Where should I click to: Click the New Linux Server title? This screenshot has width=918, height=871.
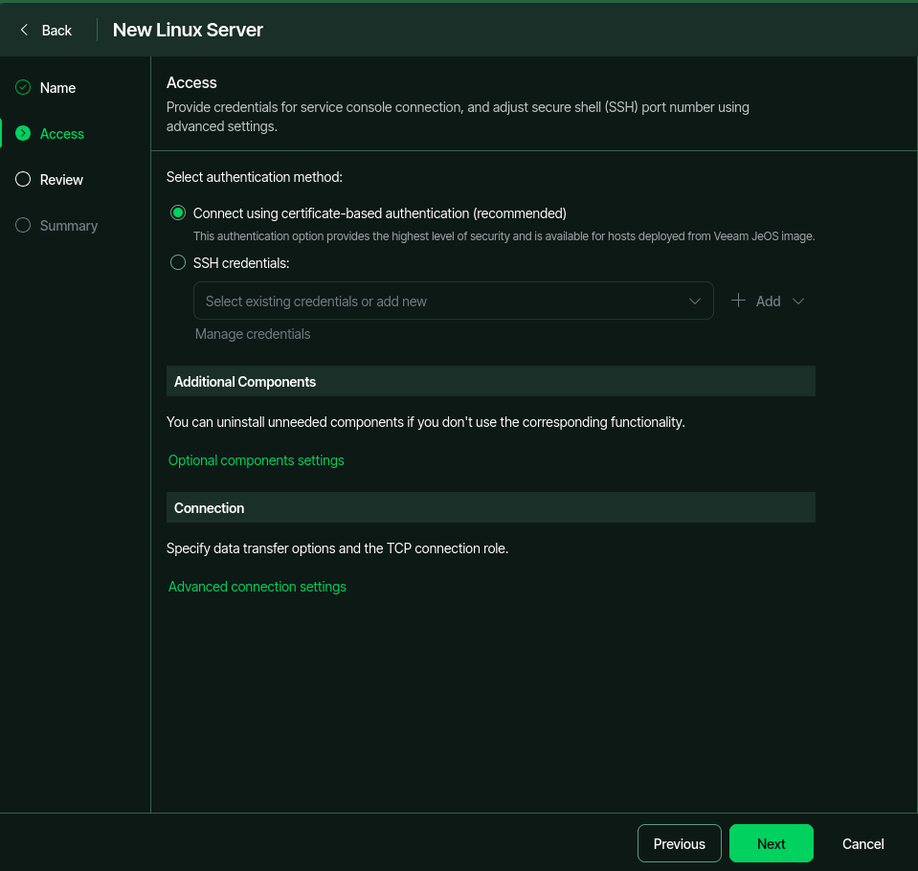188,30
